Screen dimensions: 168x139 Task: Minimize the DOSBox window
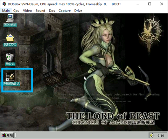tap(138, 4)
